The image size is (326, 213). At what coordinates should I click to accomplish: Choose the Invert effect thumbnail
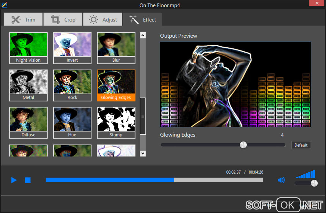click(72, 48)
